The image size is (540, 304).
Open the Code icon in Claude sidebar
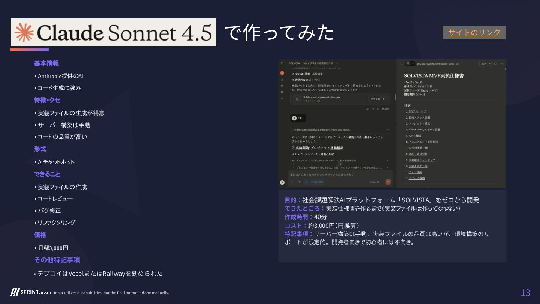(x=282, y=98)
